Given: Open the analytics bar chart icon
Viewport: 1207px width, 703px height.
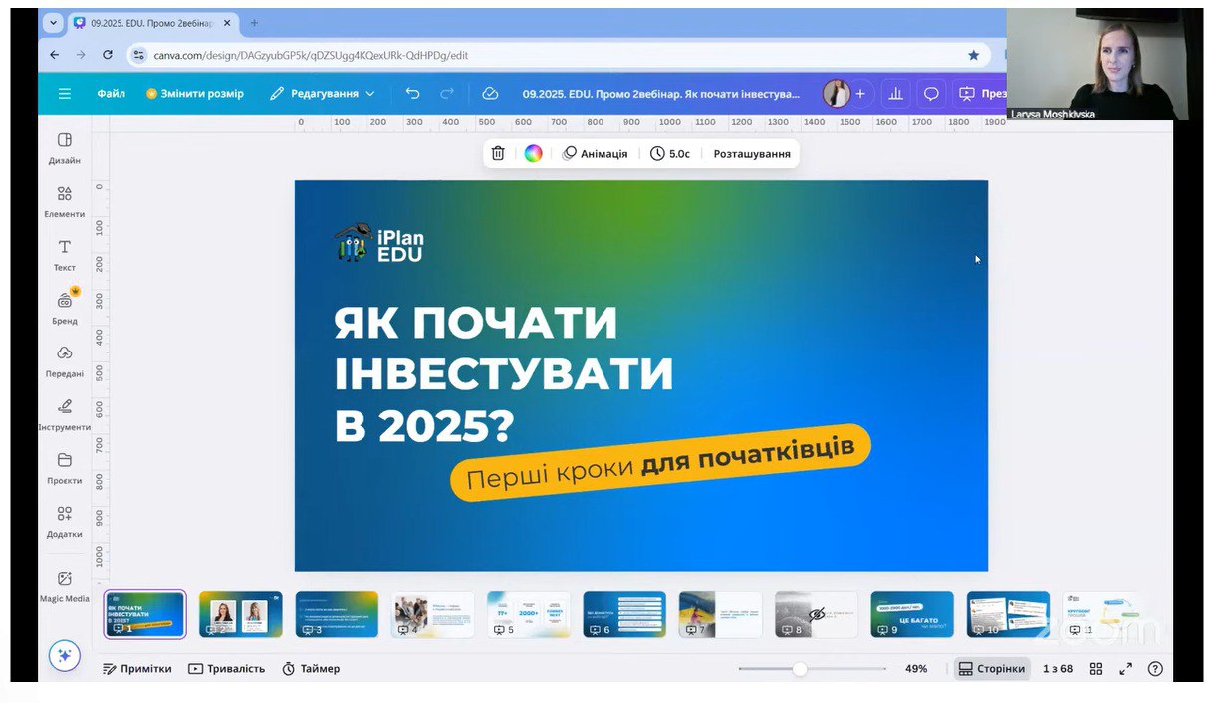Looking at the screenshot, I should coord(895,93).
